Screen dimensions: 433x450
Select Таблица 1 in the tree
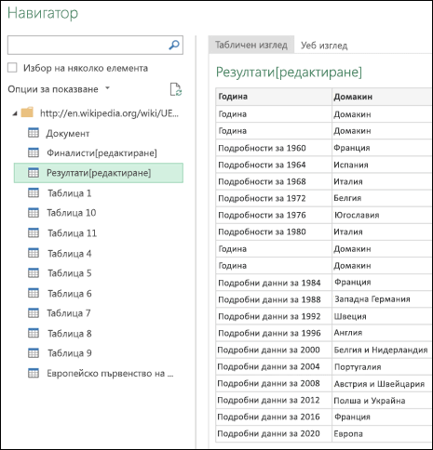pos(70,193)
